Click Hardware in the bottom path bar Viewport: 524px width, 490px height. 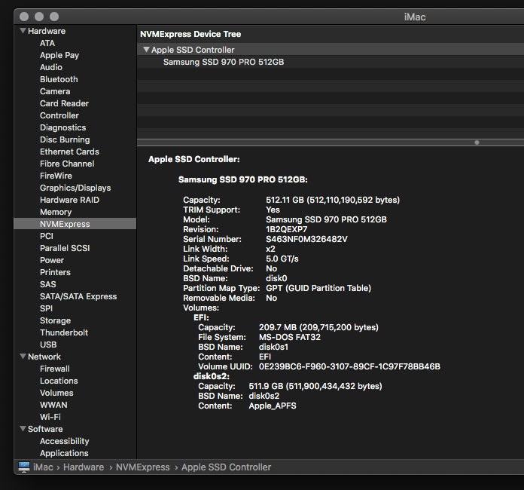[x=84, y=467]
